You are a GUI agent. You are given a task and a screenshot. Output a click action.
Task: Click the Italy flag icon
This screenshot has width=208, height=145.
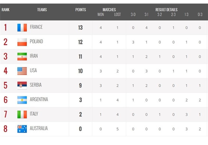click(x=22, y=114)
